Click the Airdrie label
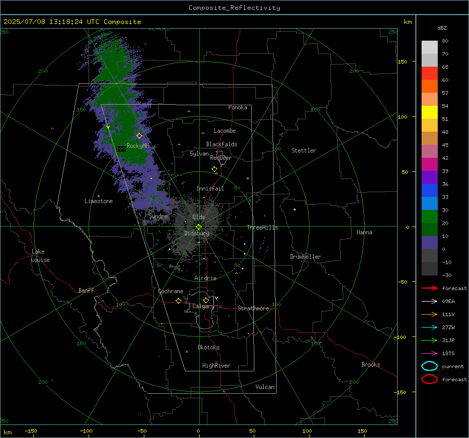This screenshot has width=469, height=438. coord(205,278)
